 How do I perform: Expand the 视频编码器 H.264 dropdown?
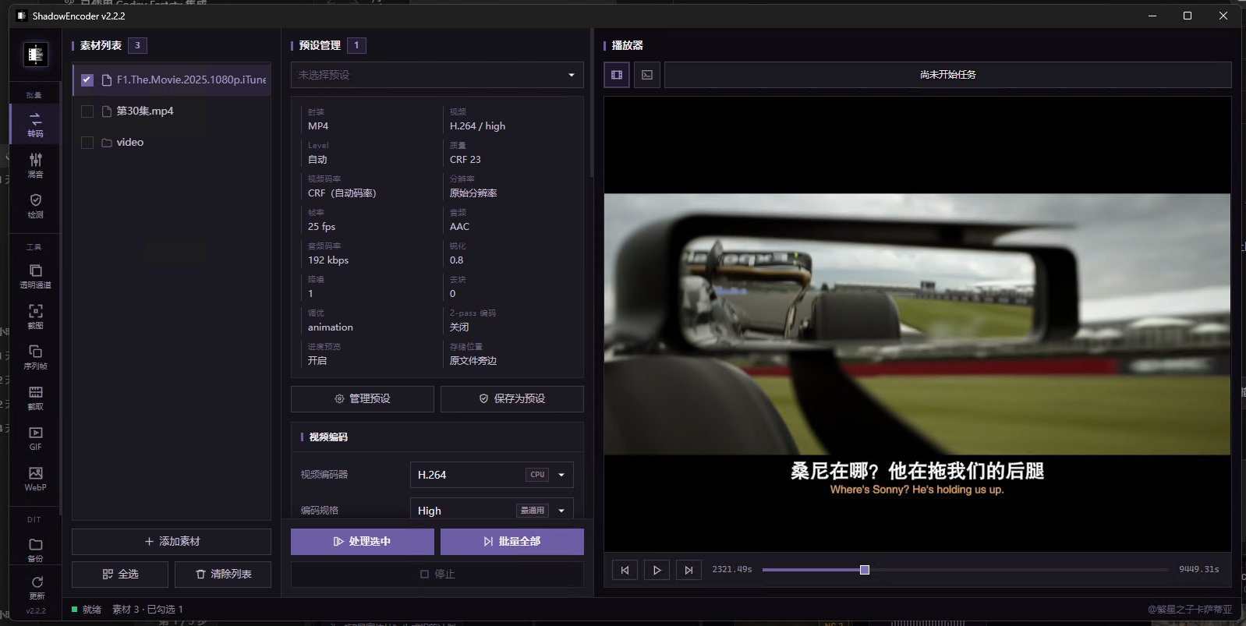click(492, 475)
